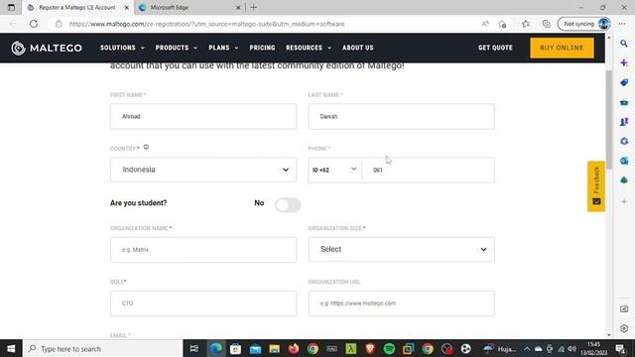The height and width of the screenshot is (357, 635).
Task: Open the Collections icon
Action: [x=547, y=24]
